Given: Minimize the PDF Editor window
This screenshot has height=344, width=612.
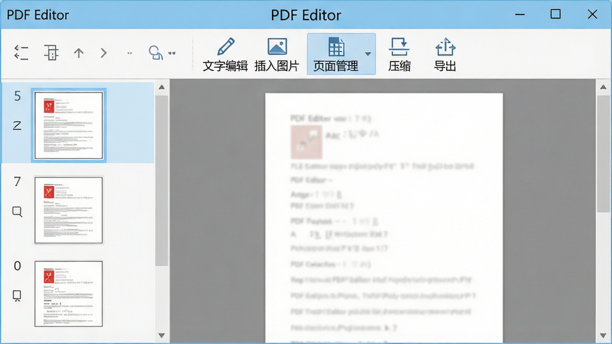Looking at the screenshot, I should tap(520, 14).
